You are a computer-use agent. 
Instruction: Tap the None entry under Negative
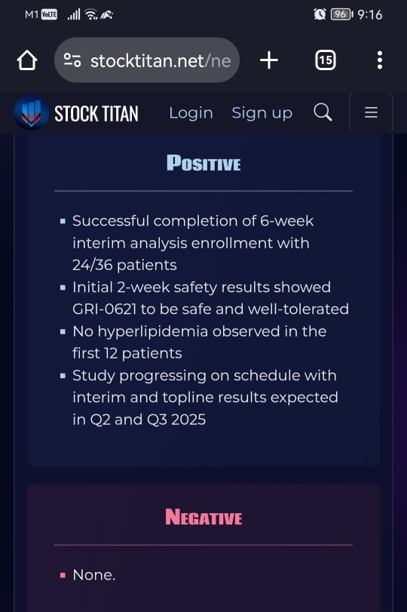pos(93,575)
